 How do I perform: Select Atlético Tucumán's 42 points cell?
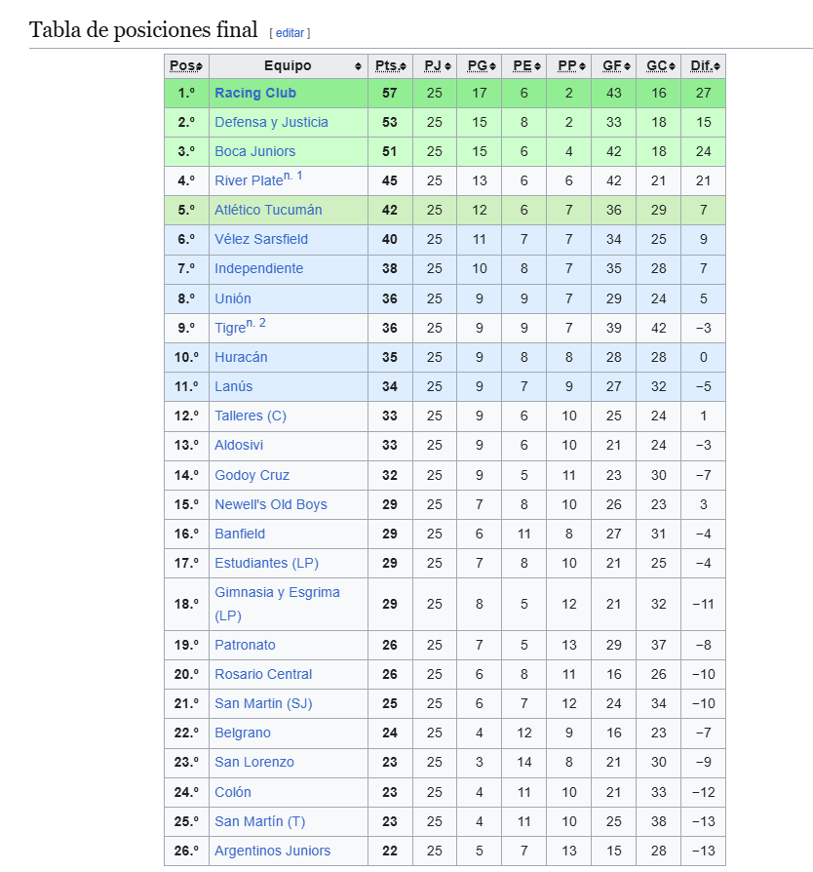coord(390,210)
